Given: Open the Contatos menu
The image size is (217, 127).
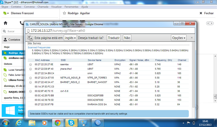Looking at the screenshot, I should click(16, 7).
